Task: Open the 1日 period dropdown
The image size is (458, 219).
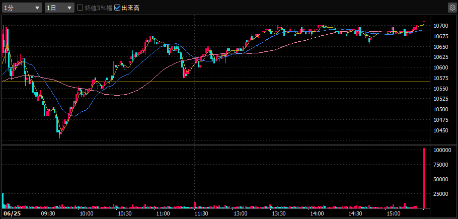Action: pyautogui.click(x=59, y=8)
